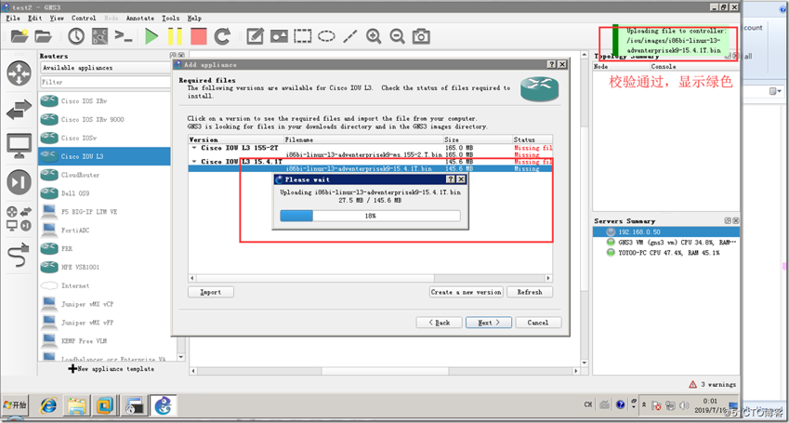
Task: Toggle show interface labels icon
Action: click(99, 36)
